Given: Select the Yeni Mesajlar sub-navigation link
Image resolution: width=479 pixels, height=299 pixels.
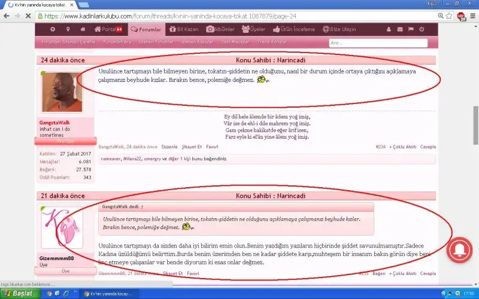Looking at the screenshot, I should [231, 42].
